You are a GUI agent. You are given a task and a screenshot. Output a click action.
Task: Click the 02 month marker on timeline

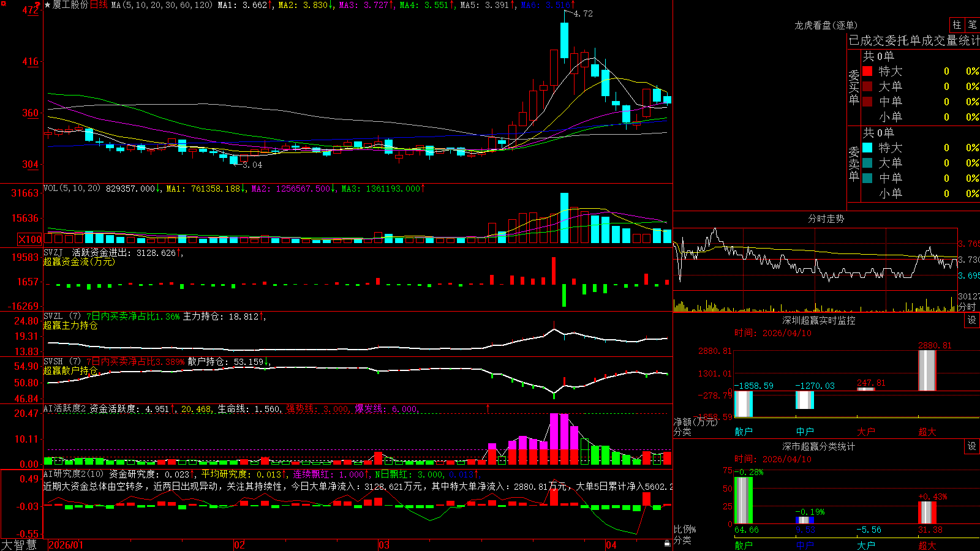[x=239, y=545]
